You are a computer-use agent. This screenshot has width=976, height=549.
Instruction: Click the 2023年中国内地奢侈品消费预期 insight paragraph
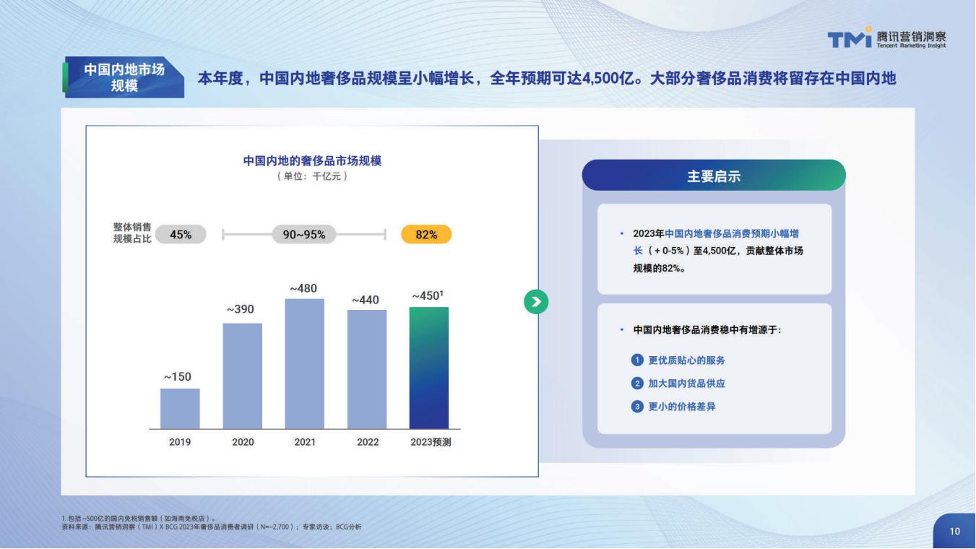[x=717, y=251]
